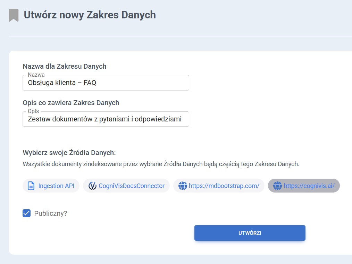Click the globe icon beside mdbootstrap.com
The height and width of the screenshot is (264, 352).
point(183,186)
